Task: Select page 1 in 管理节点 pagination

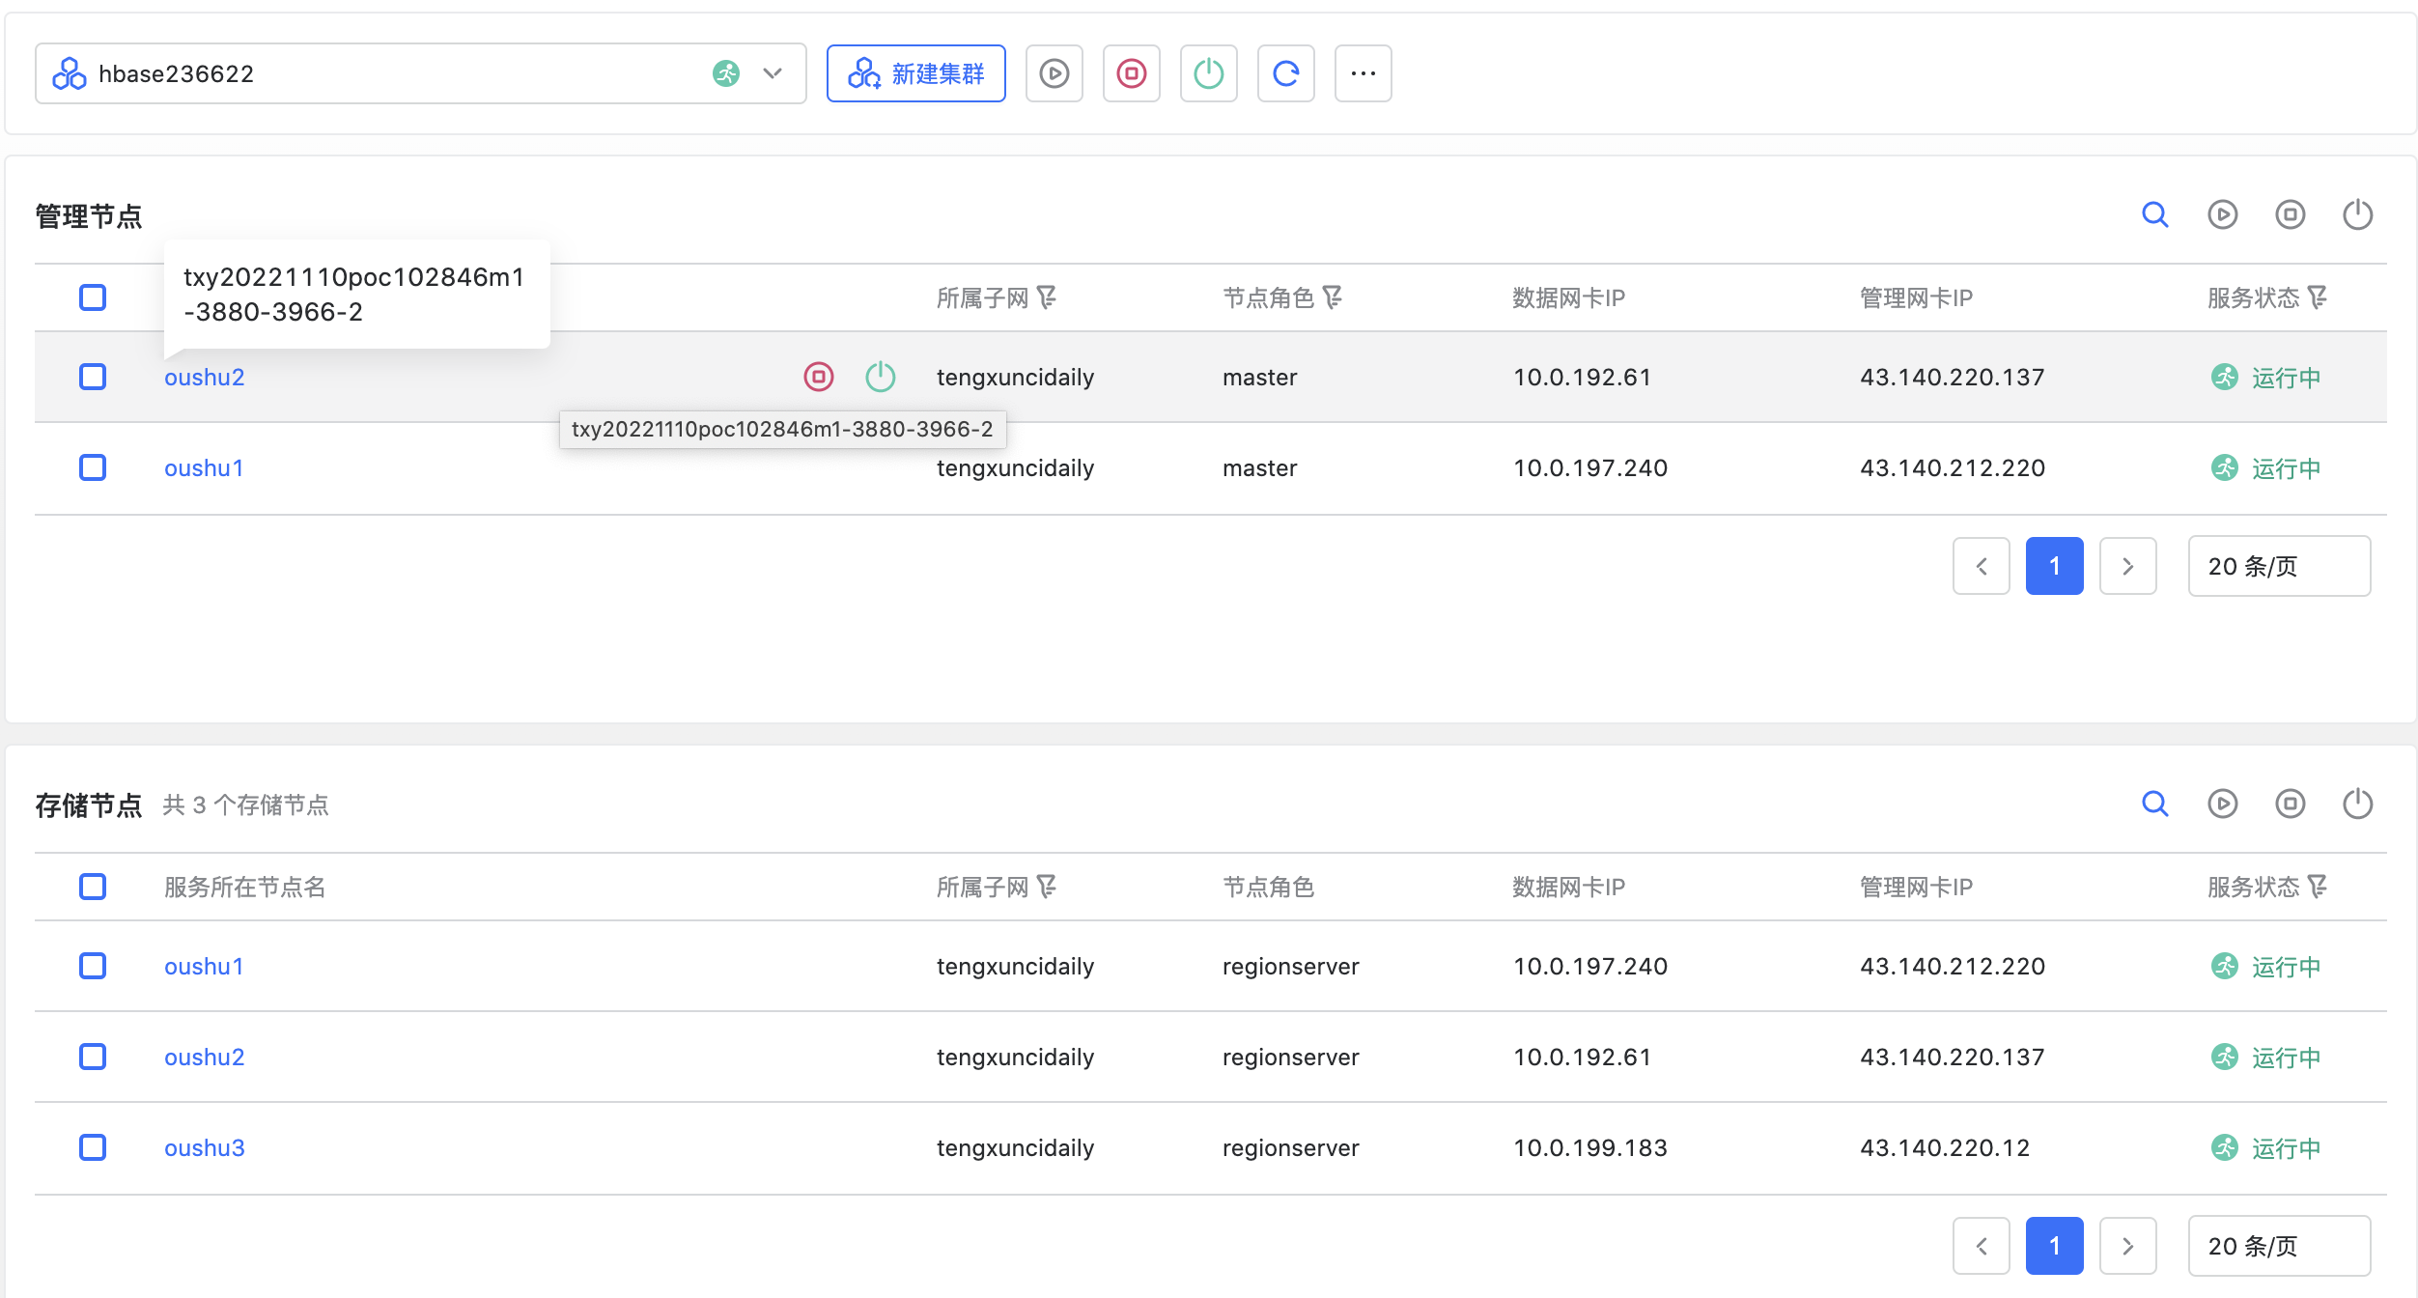Action: (x=2055, y=566)
